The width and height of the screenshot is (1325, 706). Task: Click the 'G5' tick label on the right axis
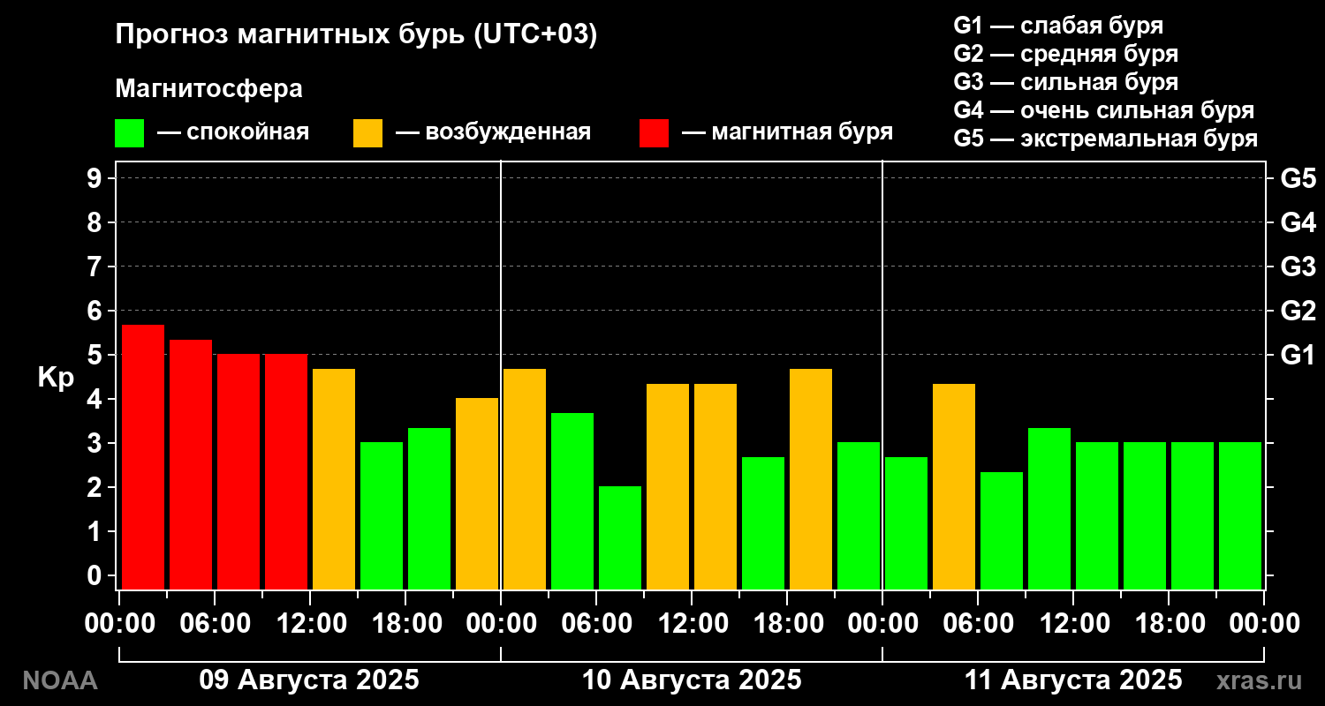pos(1298,178)
